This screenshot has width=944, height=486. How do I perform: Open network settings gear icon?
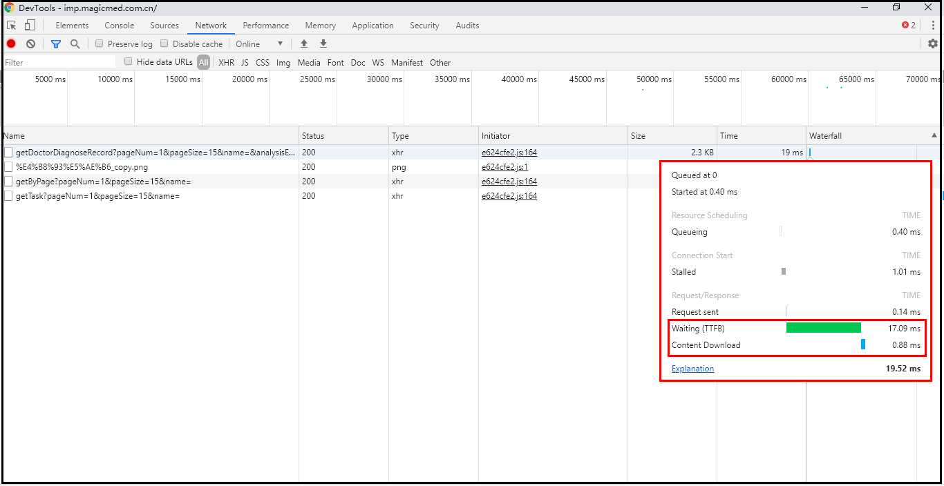click(x=933, y=43)
